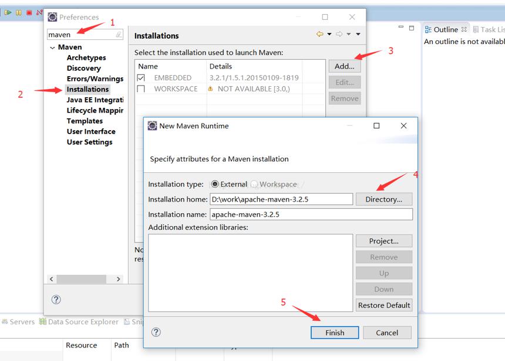505x361 pixels.
Task: Click the red Terminate icon in toolbar
Action: 29,12
